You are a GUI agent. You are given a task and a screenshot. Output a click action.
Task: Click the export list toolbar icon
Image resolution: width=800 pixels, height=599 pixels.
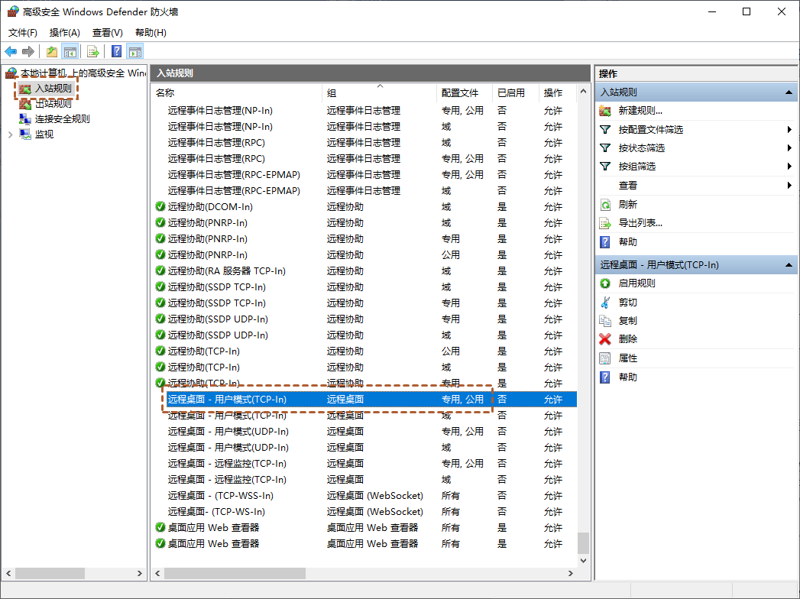(93, 52)
